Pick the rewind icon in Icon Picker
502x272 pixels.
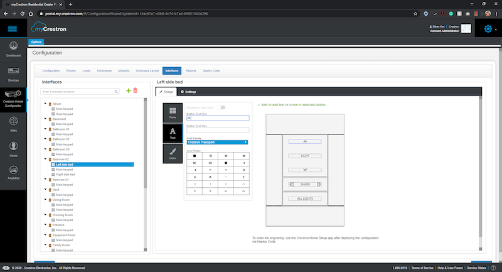(x=243, y=156)
